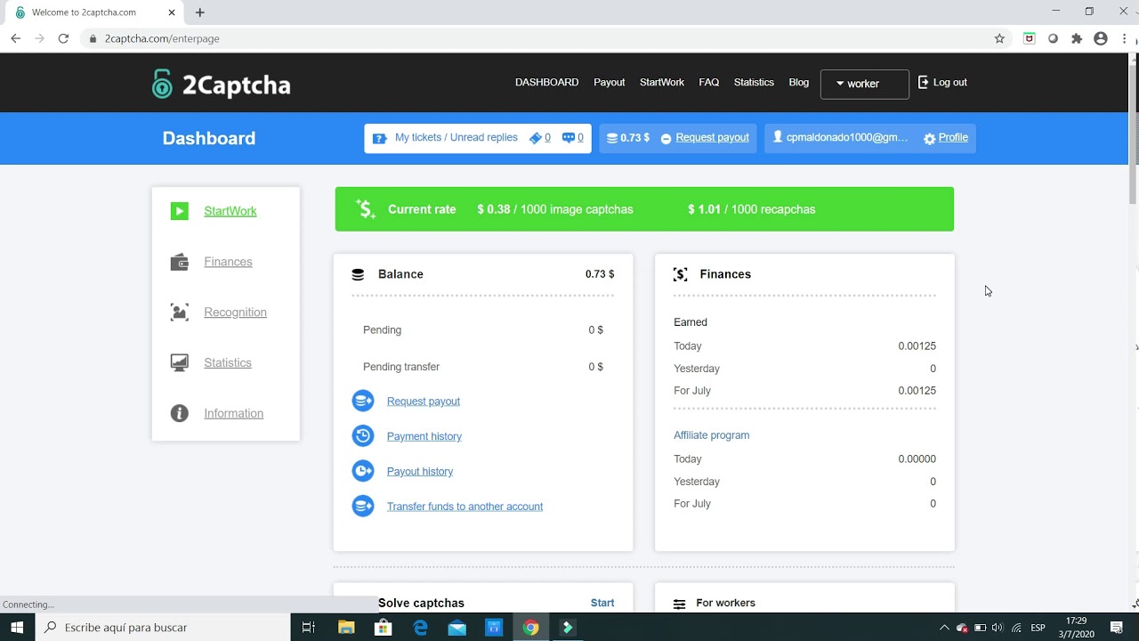Click the Recognition icon in sidebar
The height and width of the screenshot is (641, 1139).
(x=180, y=312)
